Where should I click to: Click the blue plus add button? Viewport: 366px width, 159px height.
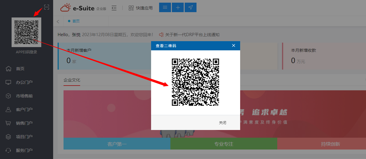click(x=178, y=8)
